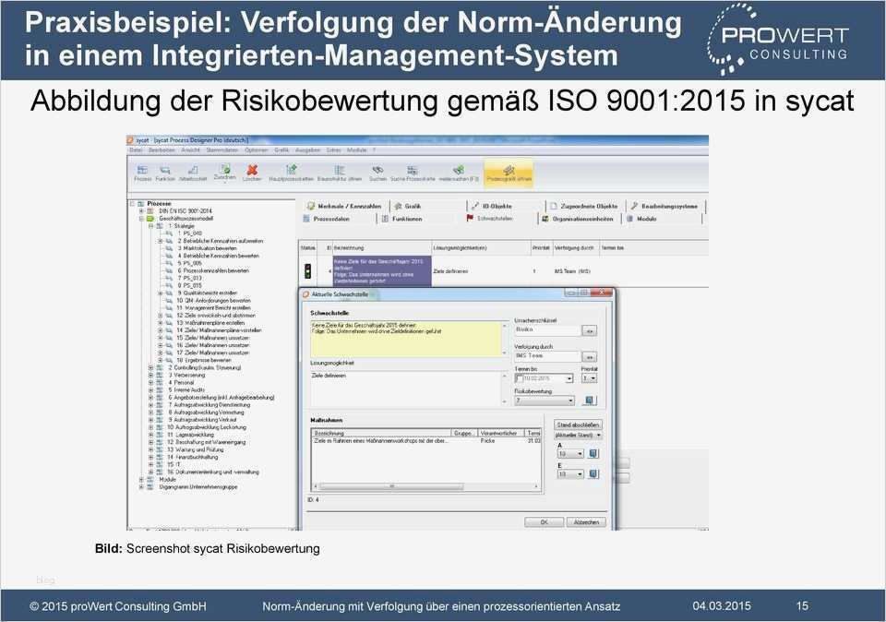Switch to the Merkmale / Kennzahlen tab
Screen dimensions: 886x622
click(x=344, y=206)
